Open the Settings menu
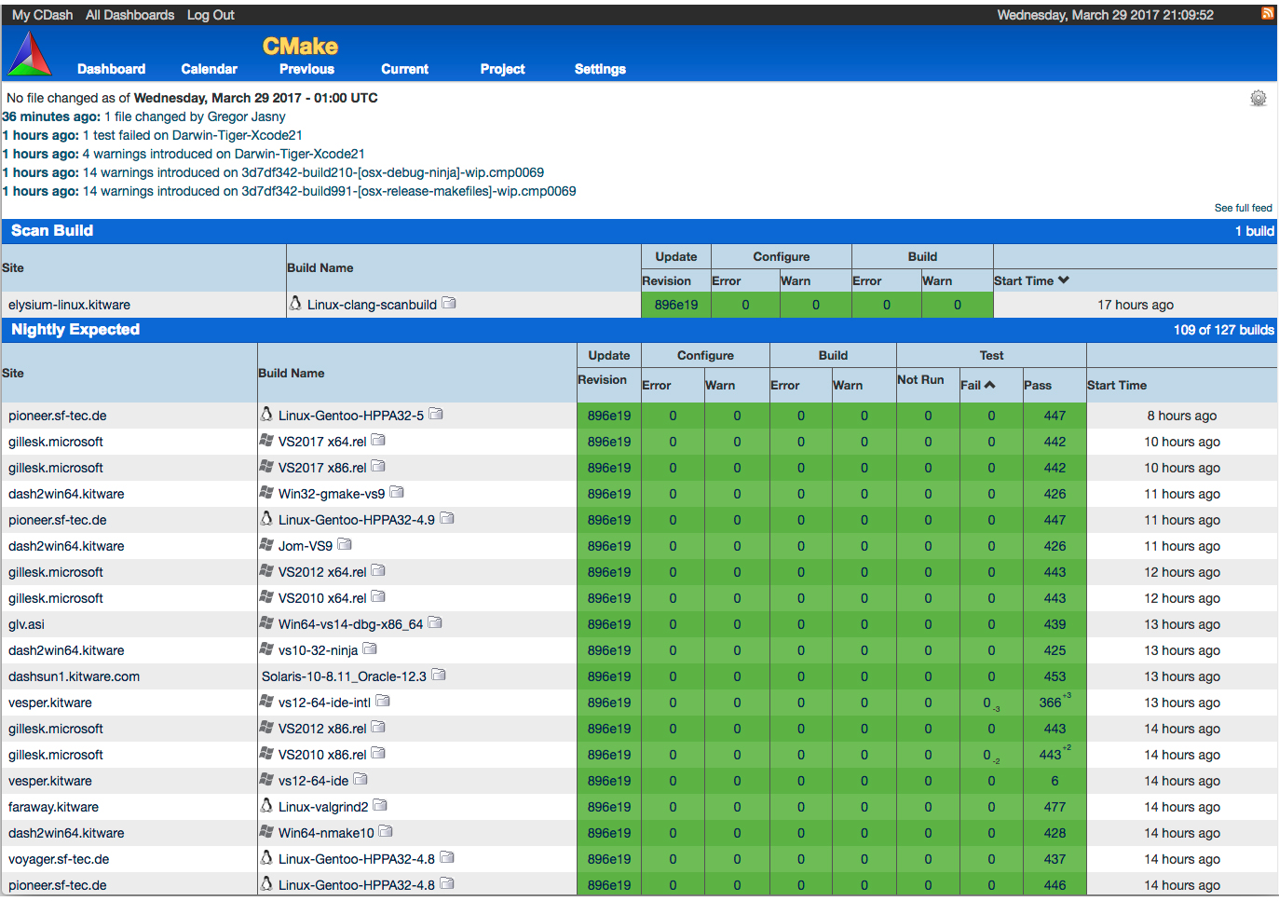The image size is (1279, 901). [x=600, y=69]
